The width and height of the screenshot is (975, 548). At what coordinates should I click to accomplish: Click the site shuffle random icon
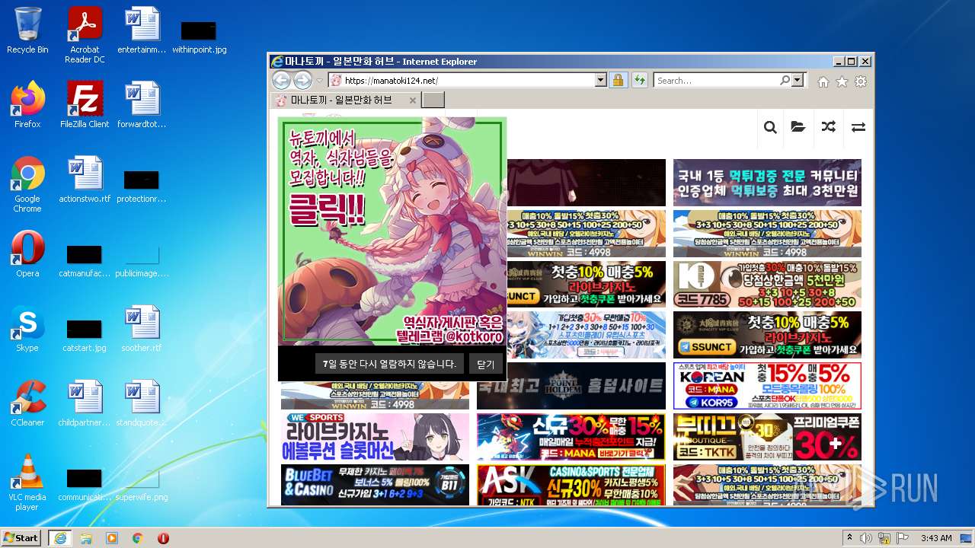click(x=828, y=127)
